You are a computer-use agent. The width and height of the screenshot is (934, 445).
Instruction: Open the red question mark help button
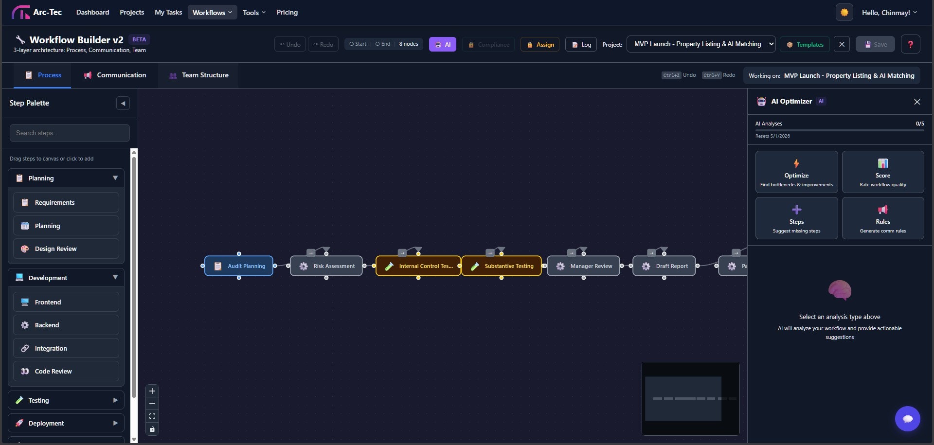click(910, 44)
